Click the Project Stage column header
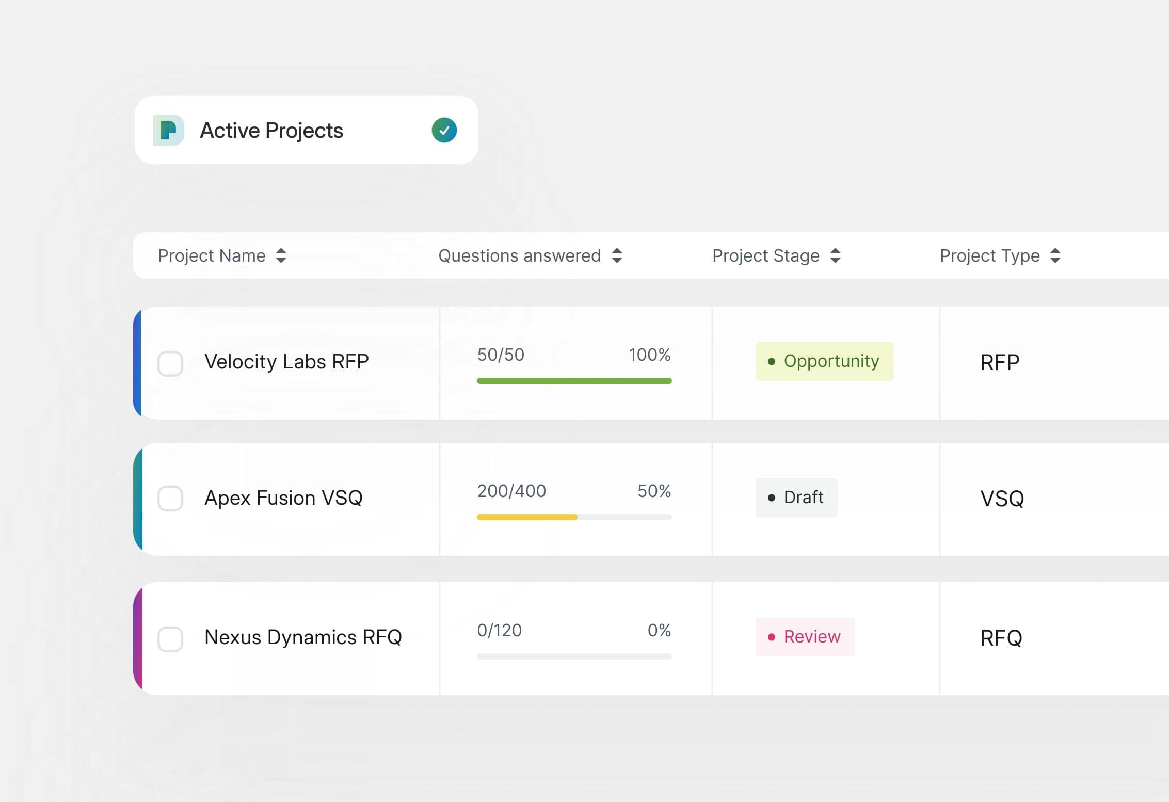 pyautogui.click(x=765, y=255)
